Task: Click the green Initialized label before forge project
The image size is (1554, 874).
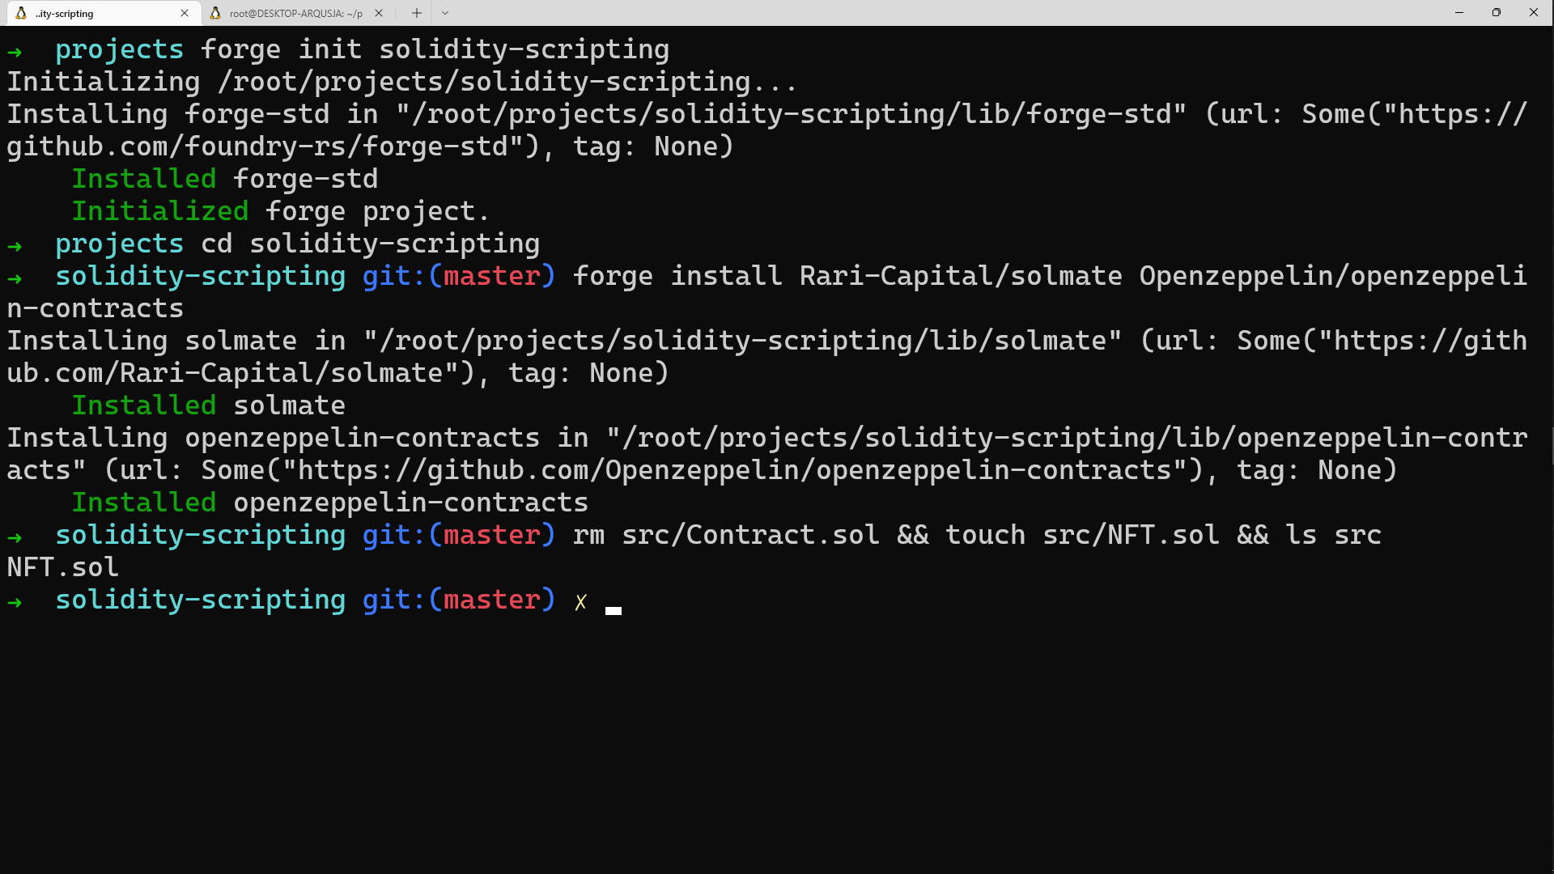Action: point(159,211)
